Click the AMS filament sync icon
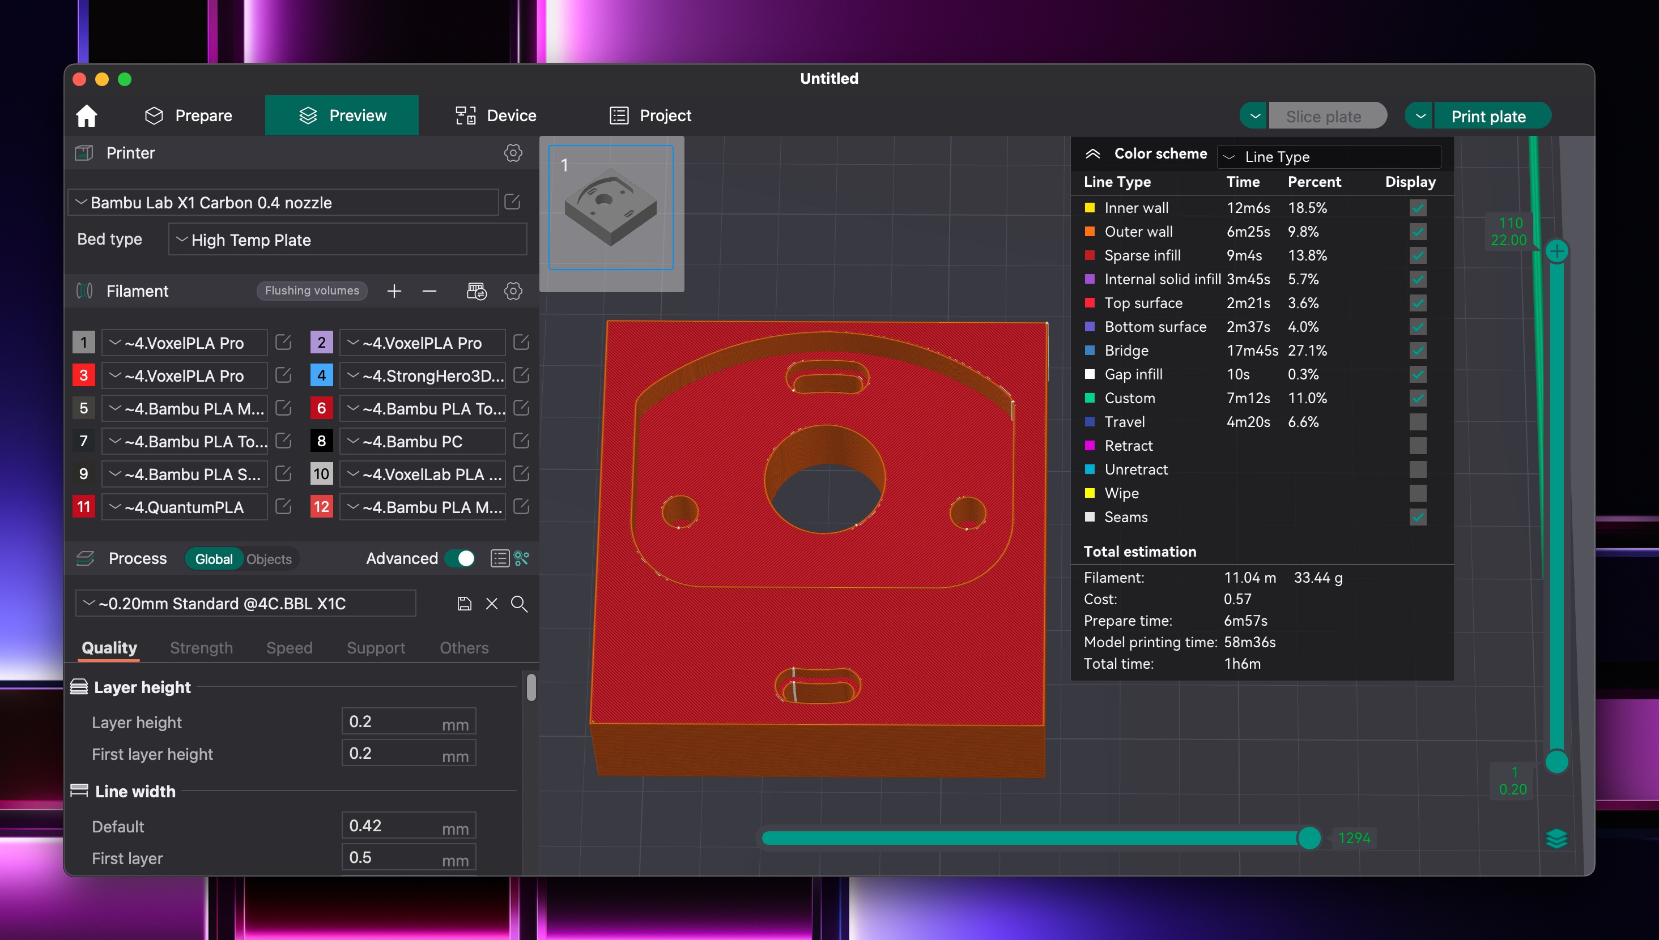This screenshot has width=1659, height=940. 477,291
